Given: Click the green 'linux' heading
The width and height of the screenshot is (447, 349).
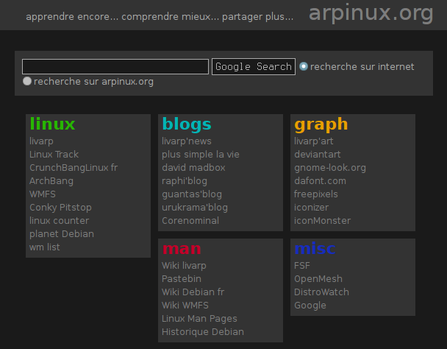Looking at the screenshot, I should (x=52, y=124).
